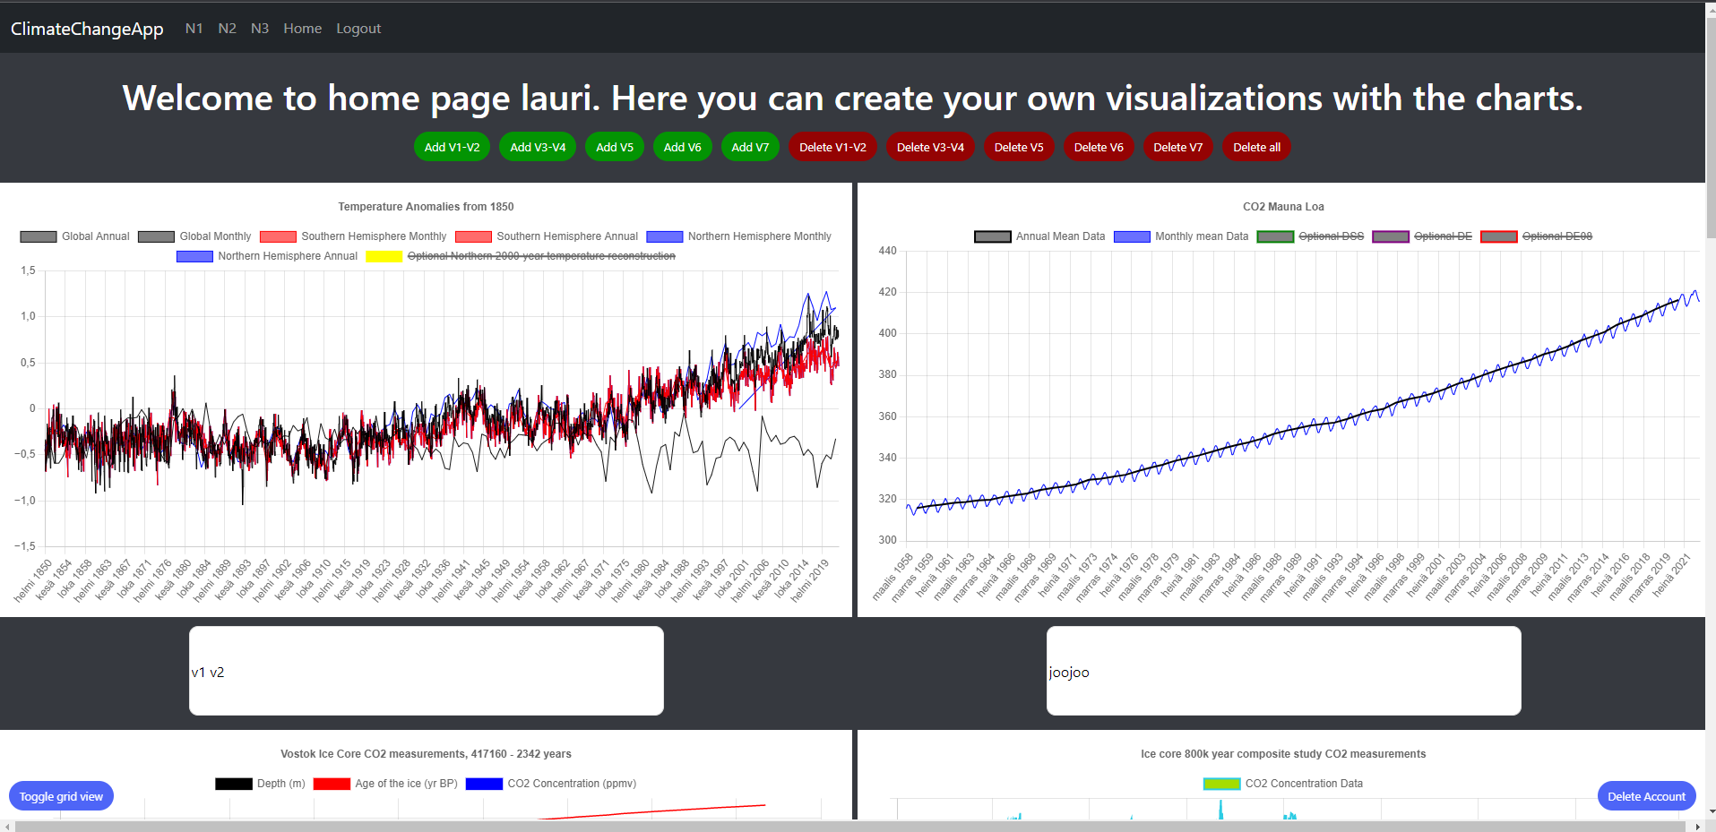Toggle Monthly mean Data legend item
Screen dimensions: 1716x832
[1181, 236]
